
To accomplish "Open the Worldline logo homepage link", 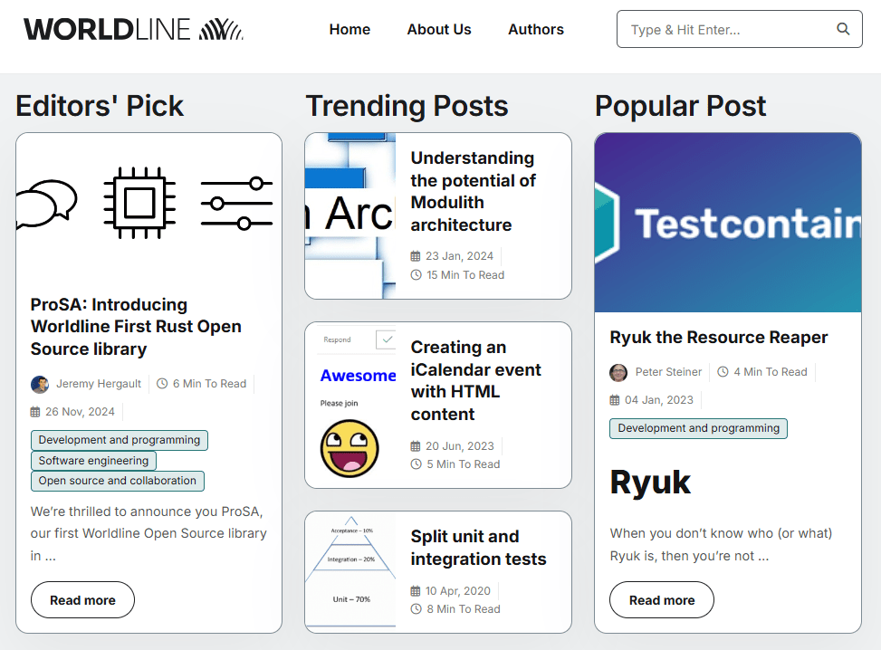I will 133,29.
